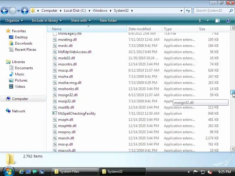Screen dimensions: 235x176
Task: Toggle the preview pane
Action: (x=218, y=21)
